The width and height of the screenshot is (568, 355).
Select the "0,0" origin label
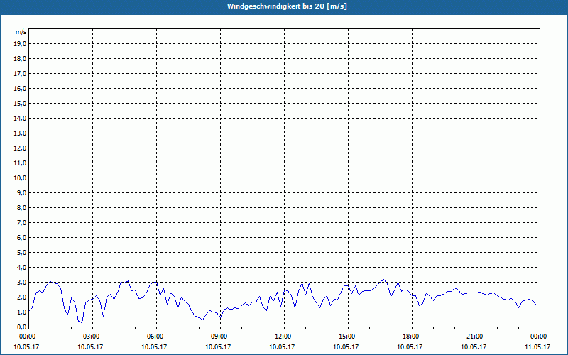point(21,327)
